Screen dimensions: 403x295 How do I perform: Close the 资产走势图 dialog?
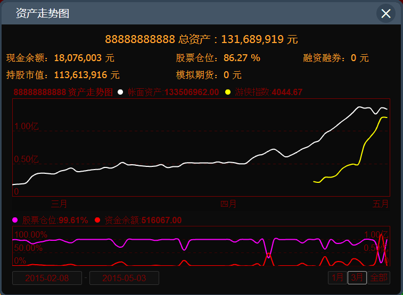(x=385, y=13)
